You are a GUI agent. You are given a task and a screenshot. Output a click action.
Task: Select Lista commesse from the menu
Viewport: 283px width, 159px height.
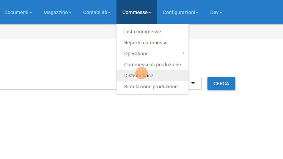143,32
